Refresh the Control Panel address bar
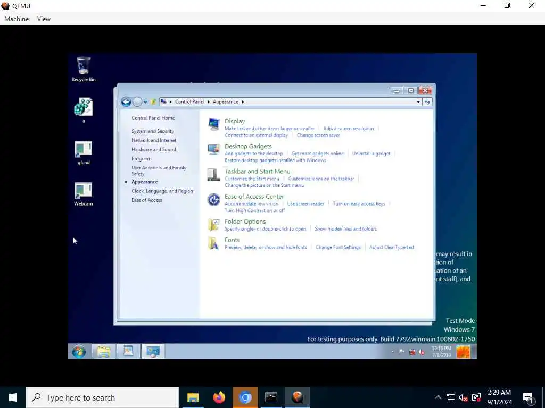The width and height of the screenshot is (545, 408). point(427,101)
